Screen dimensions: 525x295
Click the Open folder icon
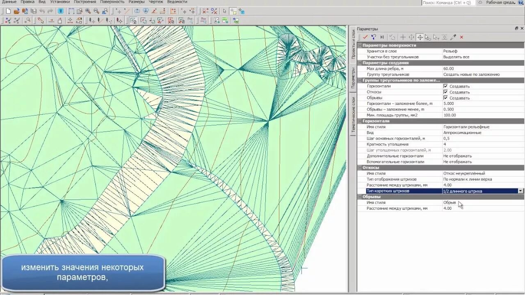pyautogui.click(x=16, y=11)
